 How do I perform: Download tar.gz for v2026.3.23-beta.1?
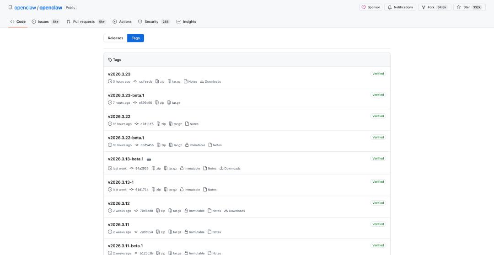[174, 103]
